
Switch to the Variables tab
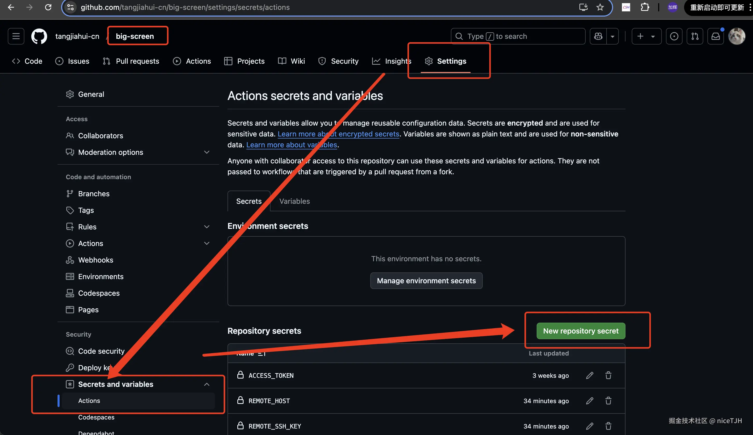(294, 201)
